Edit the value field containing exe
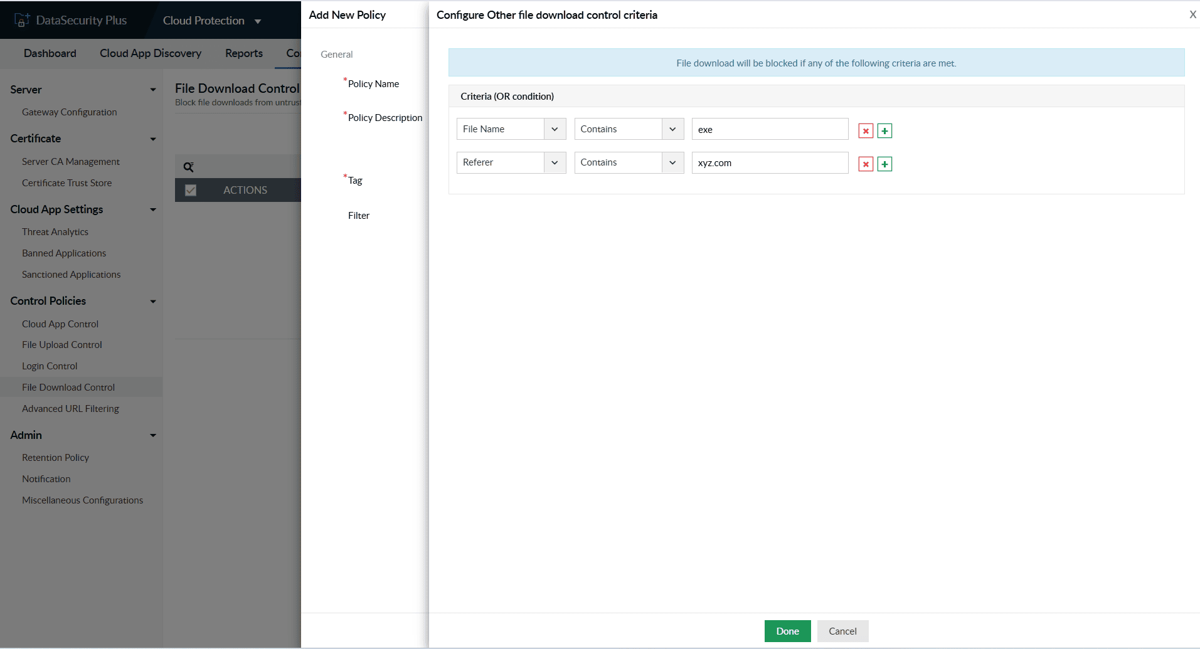The height and width of the screenshot is (649, 1200). 770,129
